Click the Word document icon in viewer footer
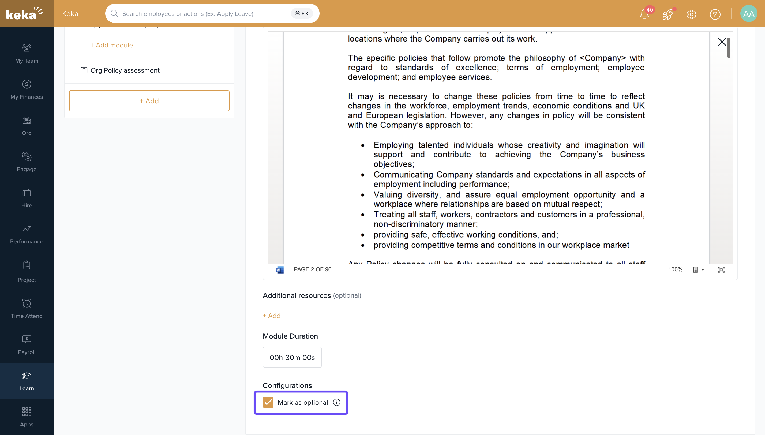The image size is (765, 435). pyautogui.click(x=280, y=269)
